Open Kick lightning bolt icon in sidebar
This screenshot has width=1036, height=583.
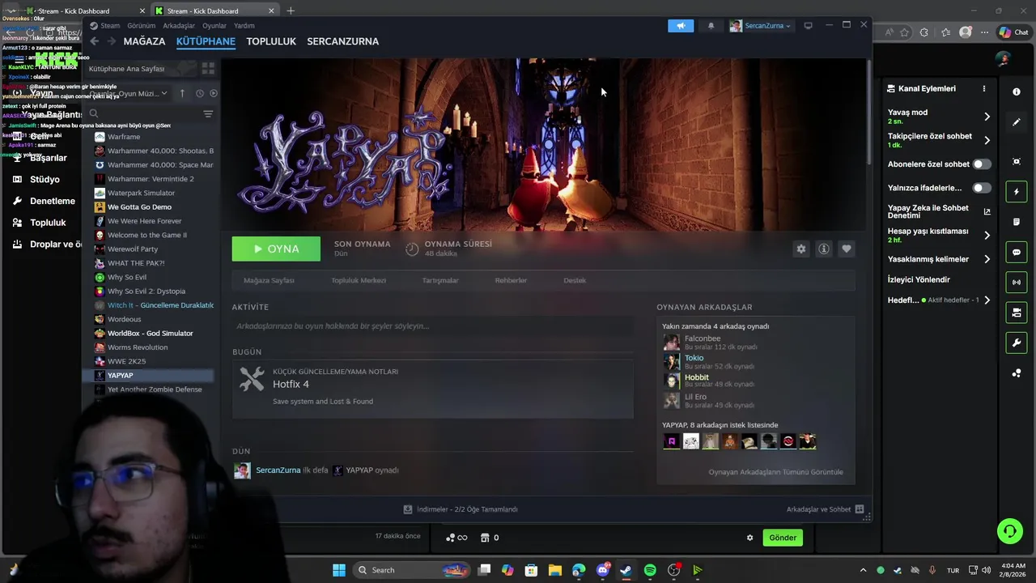click(1017, 192)
